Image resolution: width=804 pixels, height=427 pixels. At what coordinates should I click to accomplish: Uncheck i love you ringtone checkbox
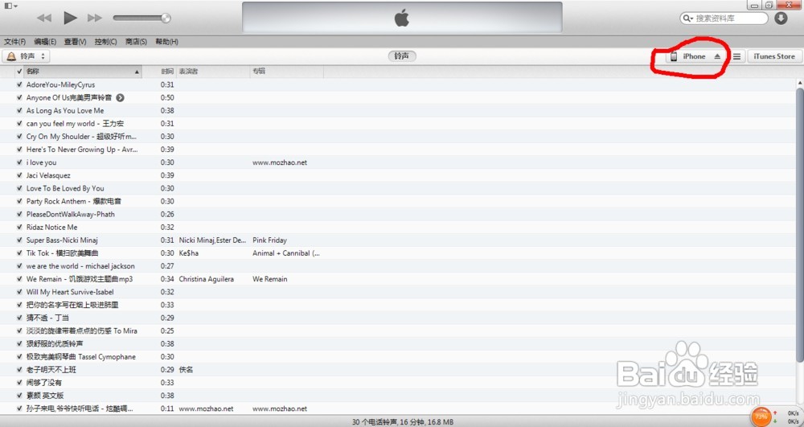pyautogui.click(x=19, y=162)
